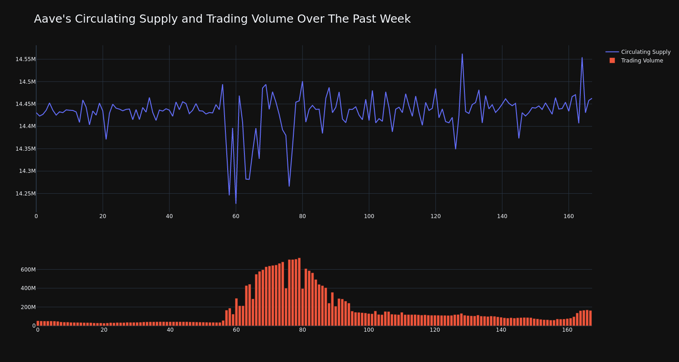Click the 14.35M y-axis label
Image resolution: width=679 pixels, height=362 pixels.
click(x=25, y=149)
